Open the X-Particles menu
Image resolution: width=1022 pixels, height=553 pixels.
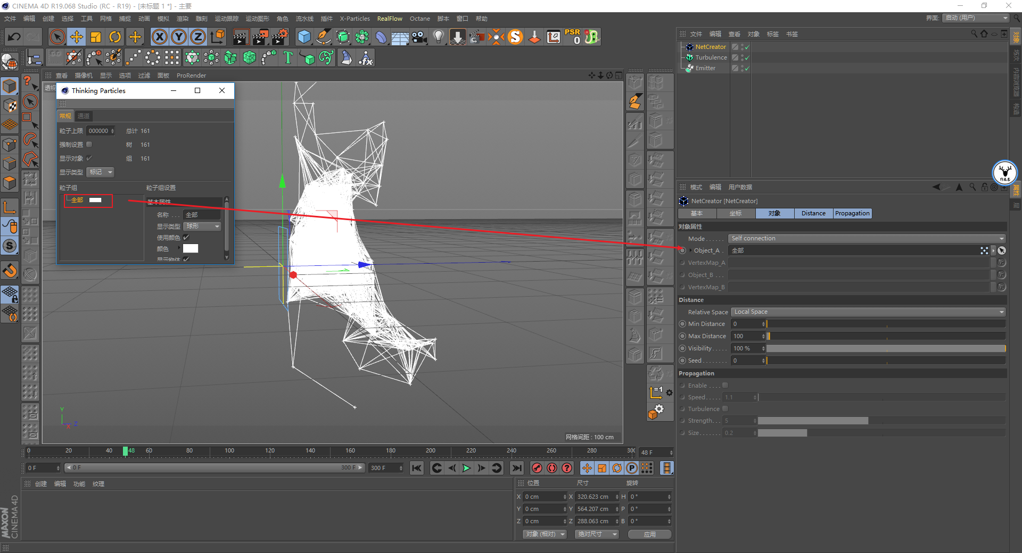click(x=355, y=19)
